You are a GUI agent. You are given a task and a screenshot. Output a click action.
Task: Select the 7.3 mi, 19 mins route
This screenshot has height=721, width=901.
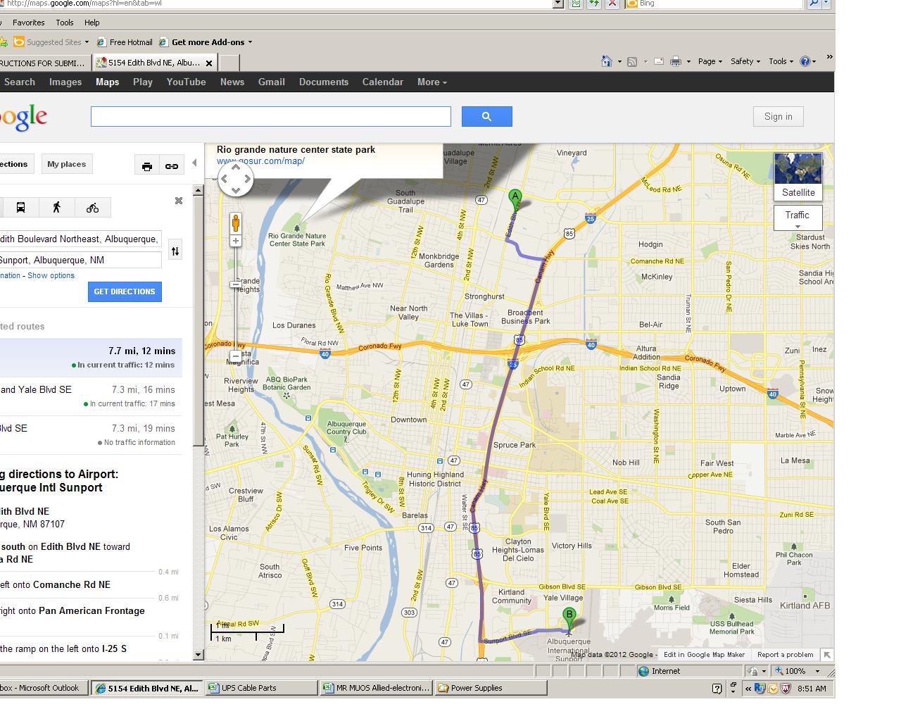click(91, 435)
